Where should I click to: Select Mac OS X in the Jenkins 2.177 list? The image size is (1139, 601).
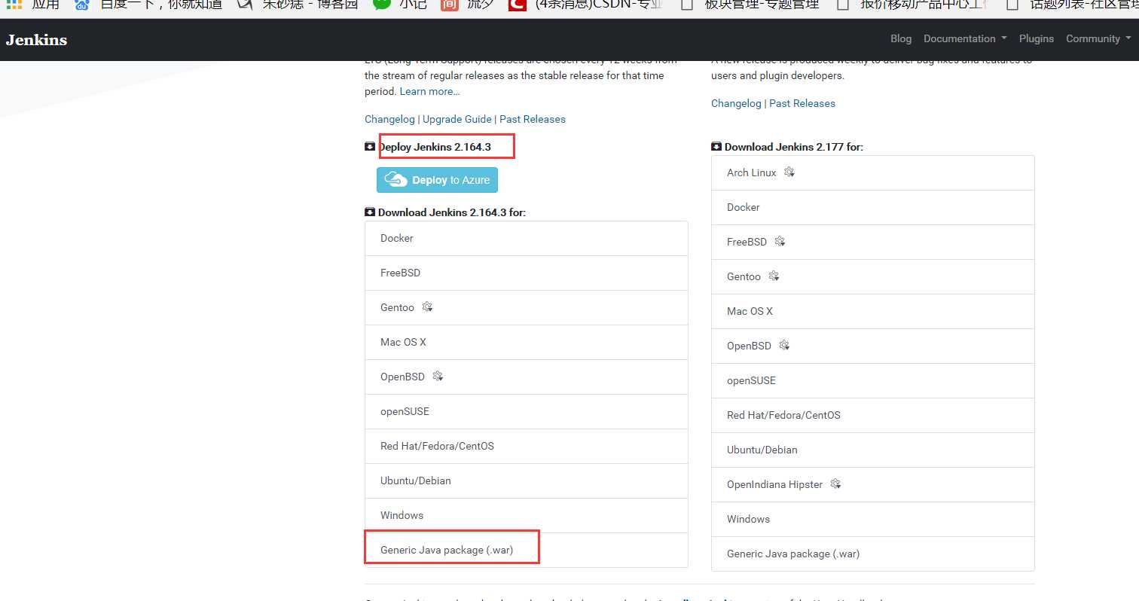pos(873,311)
